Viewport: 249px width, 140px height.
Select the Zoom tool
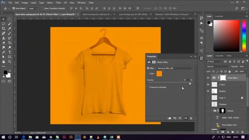tap(9, 61)
